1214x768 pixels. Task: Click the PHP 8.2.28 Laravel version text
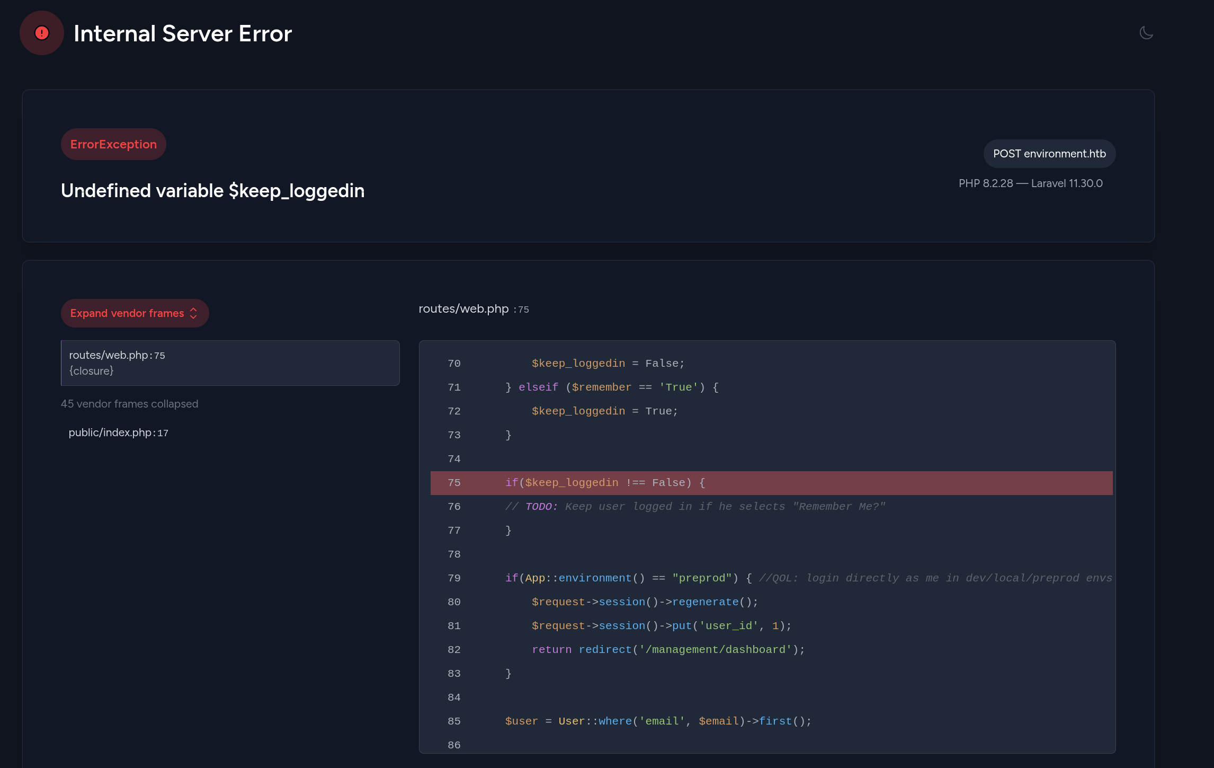point(1030,183)
